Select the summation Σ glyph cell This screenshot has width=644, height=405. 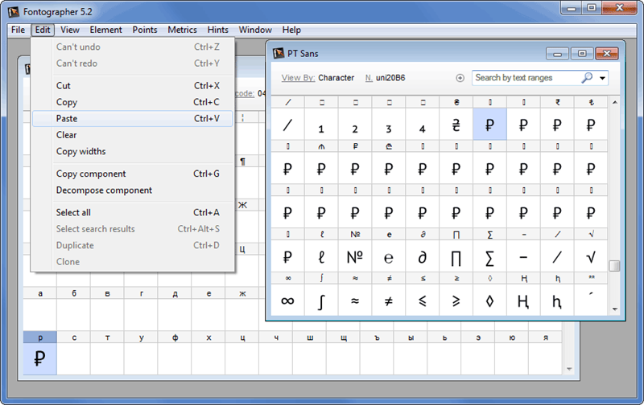pos(489,257)
